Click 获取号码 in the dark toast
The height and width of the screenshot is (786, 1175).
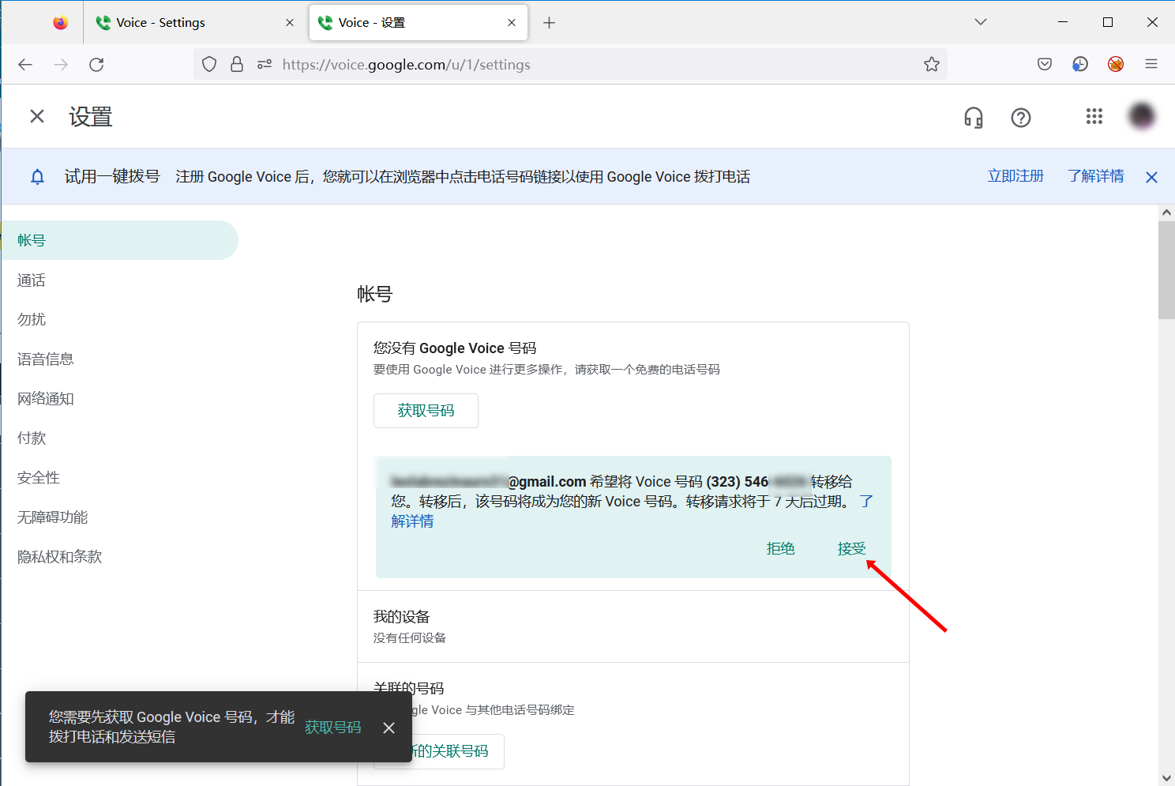click(x=333, y=728)
